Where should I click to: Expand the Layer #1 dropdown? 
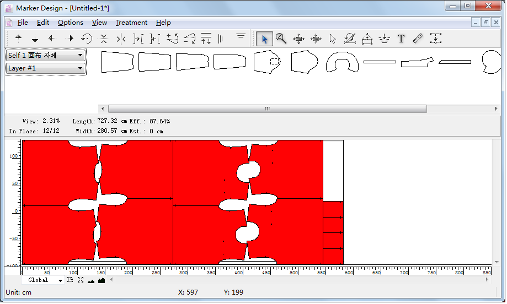(x=46, y=68)
